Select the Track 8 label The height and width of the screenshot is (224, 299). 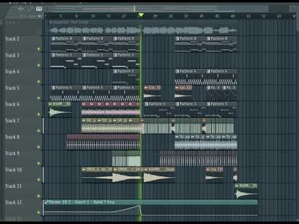[12, 137]
